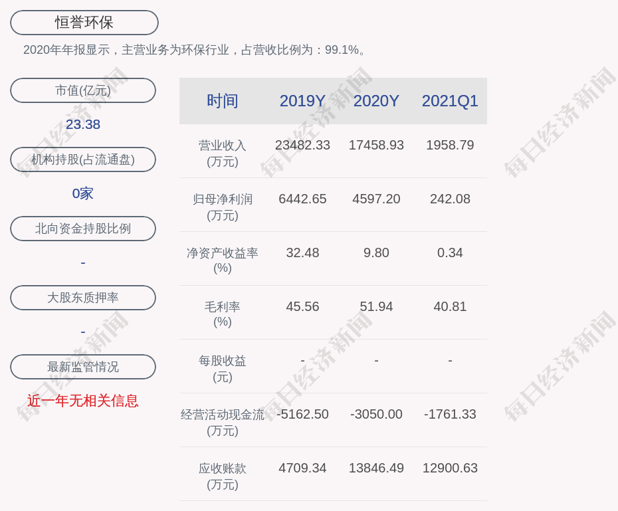Select the 市值(亿元) label button
The image size is (618, 511).
coord(83,90)
